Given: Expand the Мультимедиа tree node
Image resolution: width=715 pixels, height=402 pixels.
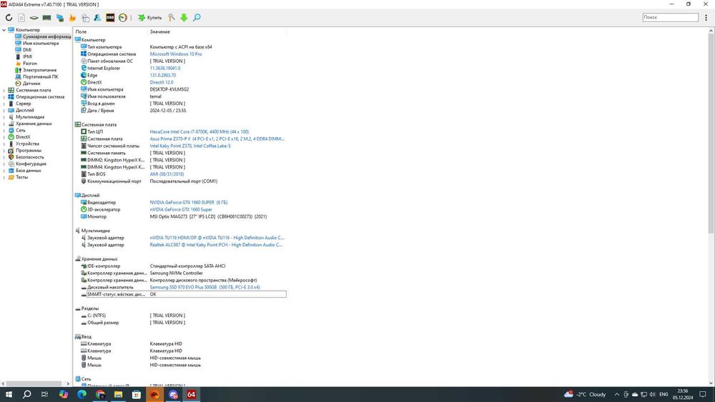Looking at the screenshot, I should [4, 117].
